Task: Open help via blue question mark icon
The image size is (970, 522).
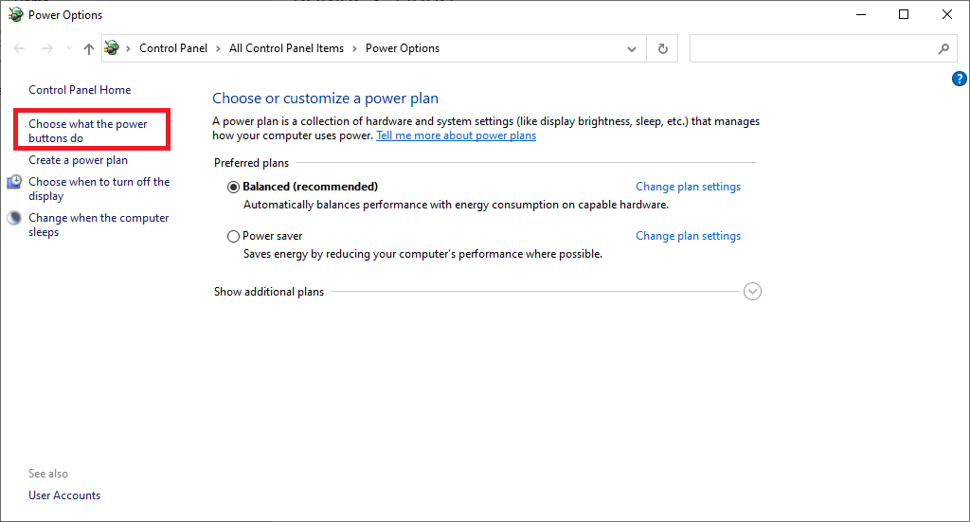Action: (959, 79)
